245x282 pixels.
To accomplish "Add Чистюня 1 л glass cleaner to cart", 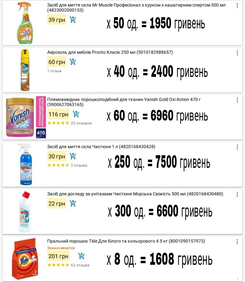I will pos(73,156).
